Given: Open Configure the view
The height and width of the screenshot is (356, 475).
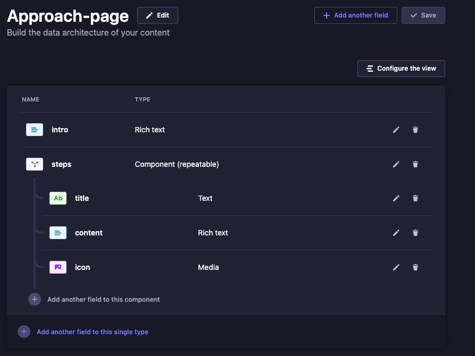Looking at the screenshot, I should click(401, 69).
